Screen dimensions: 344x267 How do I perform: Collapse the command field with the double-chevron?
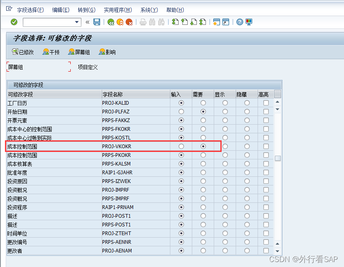click(87, 22)
